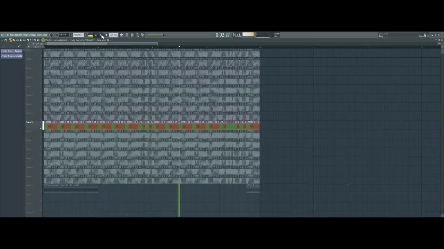Image resolution: width=444 pixels, height=249 pixels.
Task: Select the Playback speaker tool
Action: pyautogui.click(x=38, y=40)
